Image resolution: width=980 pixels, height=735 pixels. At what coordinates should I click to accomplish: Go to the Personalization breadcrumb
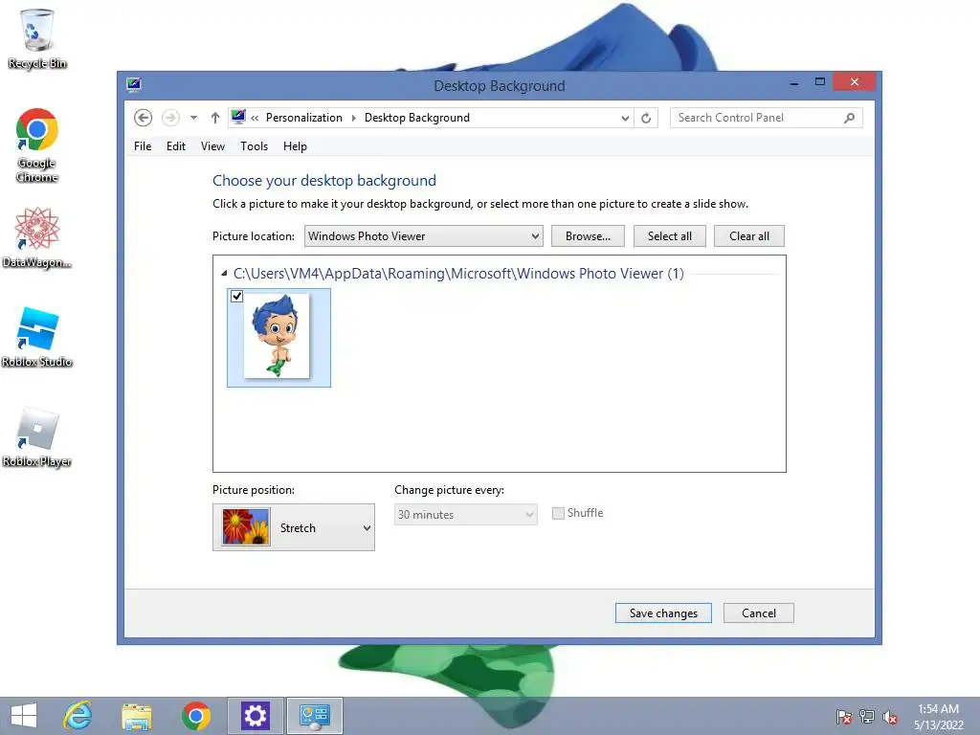pyautogui.click(x=303, y=118)
